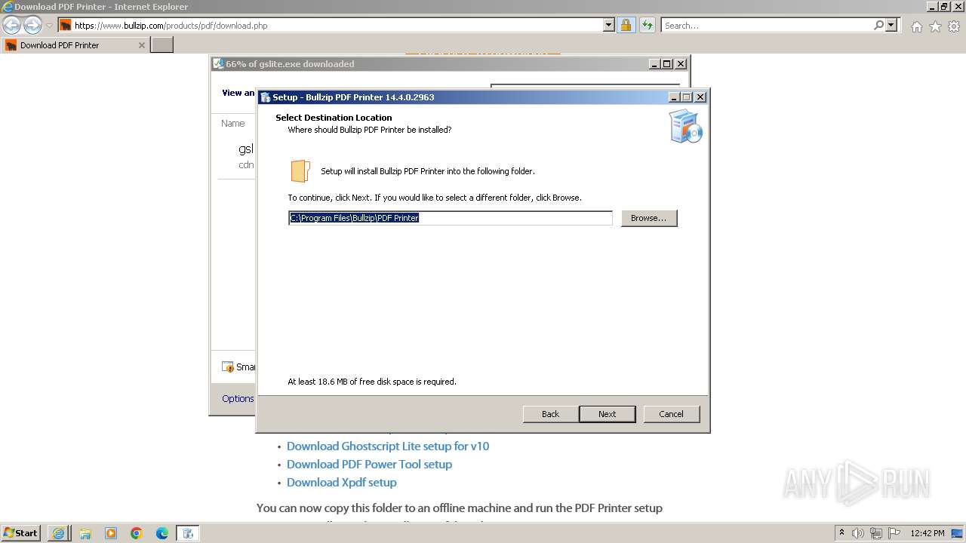
Task: Open Favorites star icon
Action: click(x=935, y=26)
